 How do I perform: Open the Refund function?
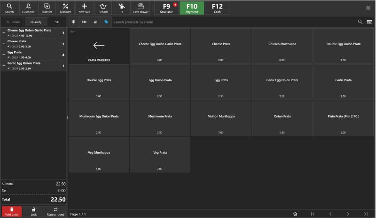coord(103,8)
